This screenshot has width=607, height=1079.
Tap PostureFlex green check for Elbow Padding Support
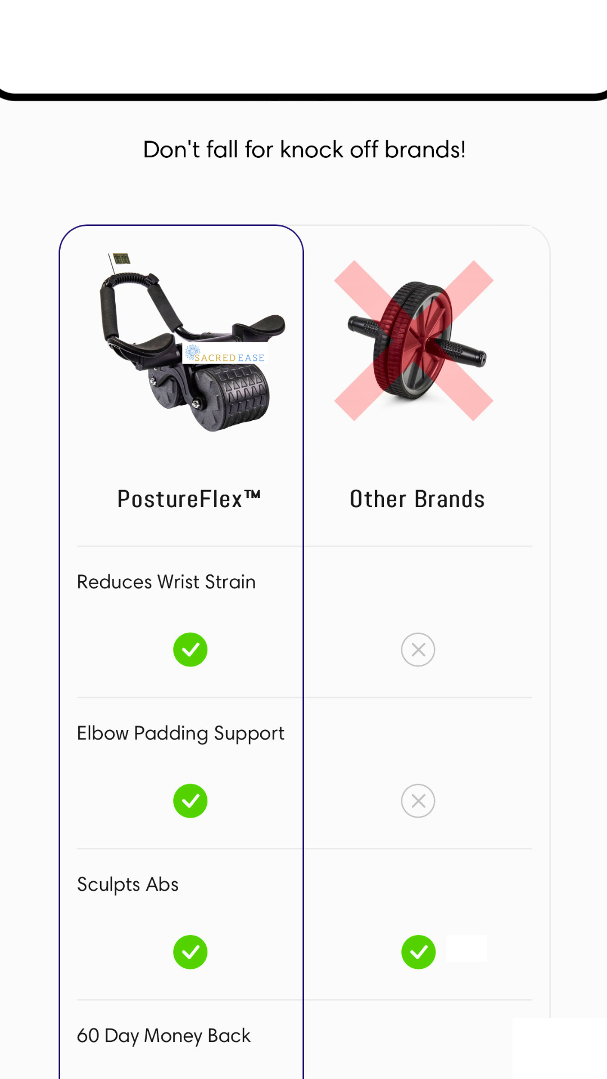click(191, 801)
